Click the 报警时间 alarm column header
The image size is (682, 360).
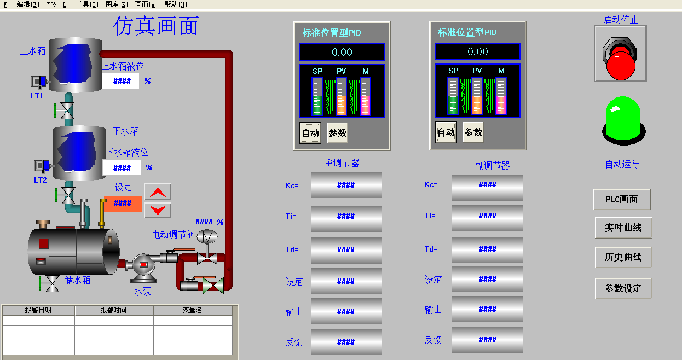point(114,310)
